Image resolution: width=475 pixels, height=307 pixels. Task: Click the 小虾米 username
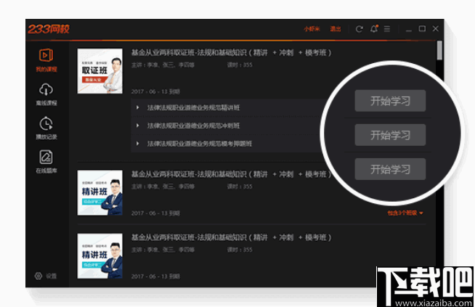312,29
